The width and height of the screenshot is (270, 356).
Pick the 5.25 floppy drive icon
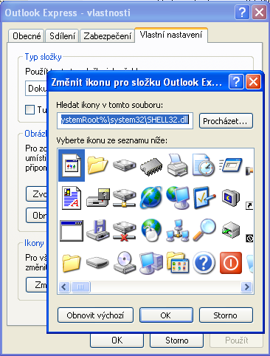(x=98, y=198)
